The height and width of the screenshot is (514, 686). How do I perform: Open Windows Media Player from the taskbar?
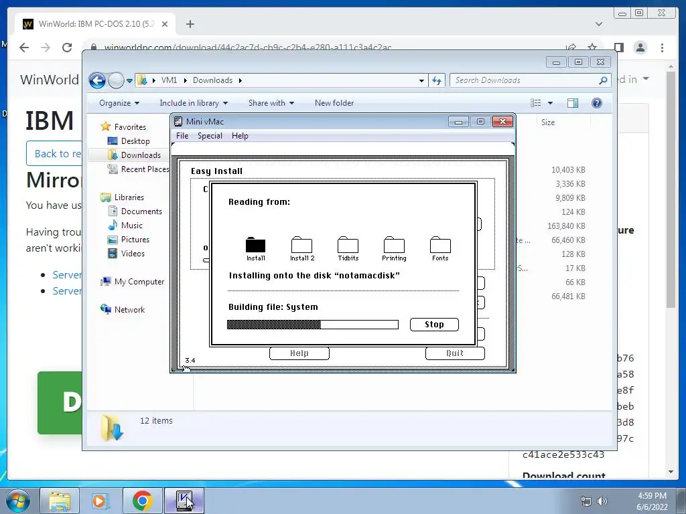100,501
